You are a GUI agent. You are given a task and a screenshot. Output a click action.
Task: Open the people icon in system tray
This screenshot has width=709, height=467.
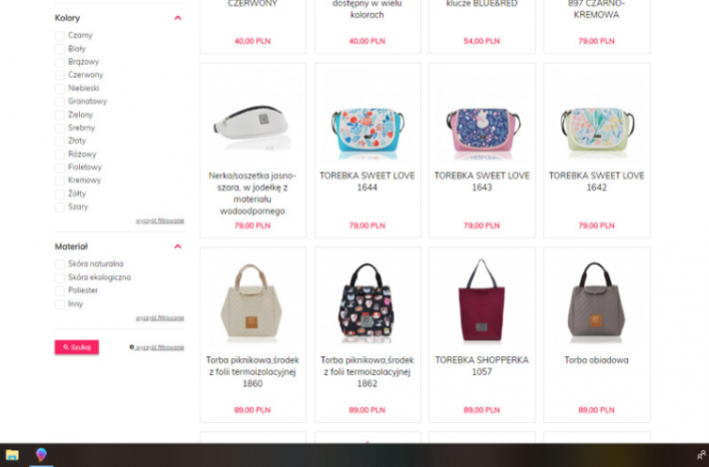tap(701, 455)
